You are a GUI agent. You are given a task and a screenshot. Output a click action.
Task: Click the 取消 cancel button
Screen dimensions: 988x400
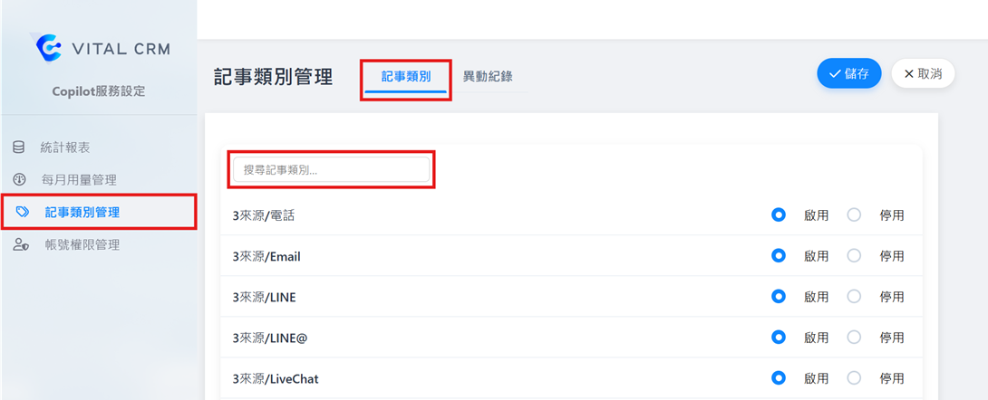(x=923, y=74)
